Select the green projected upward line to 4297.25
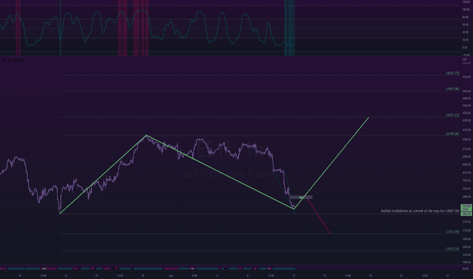Screen dimensions: 473x279 coord(331,163)
